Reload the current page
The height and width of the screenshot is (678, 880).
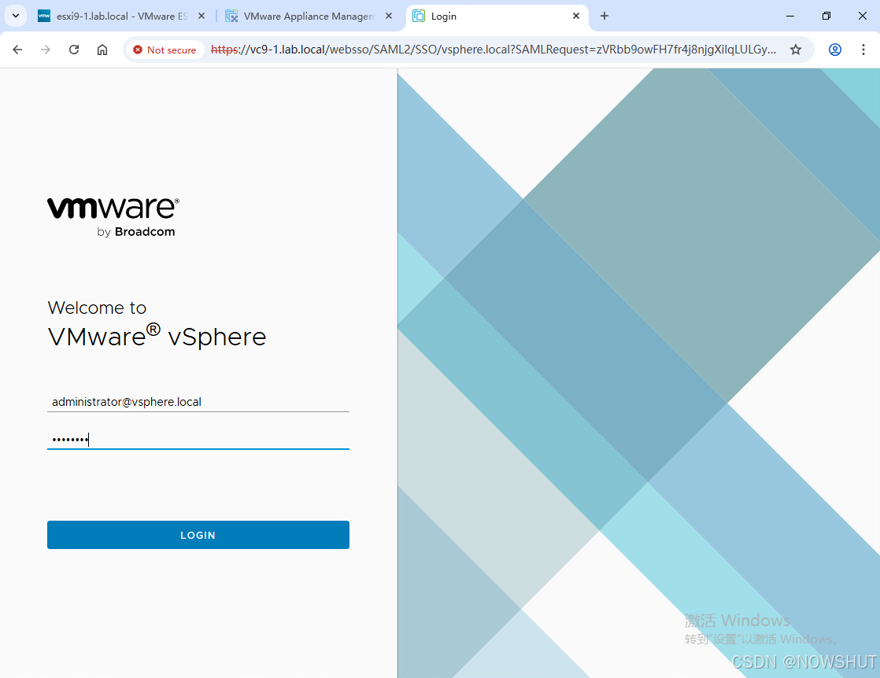(x=74, y=50)
